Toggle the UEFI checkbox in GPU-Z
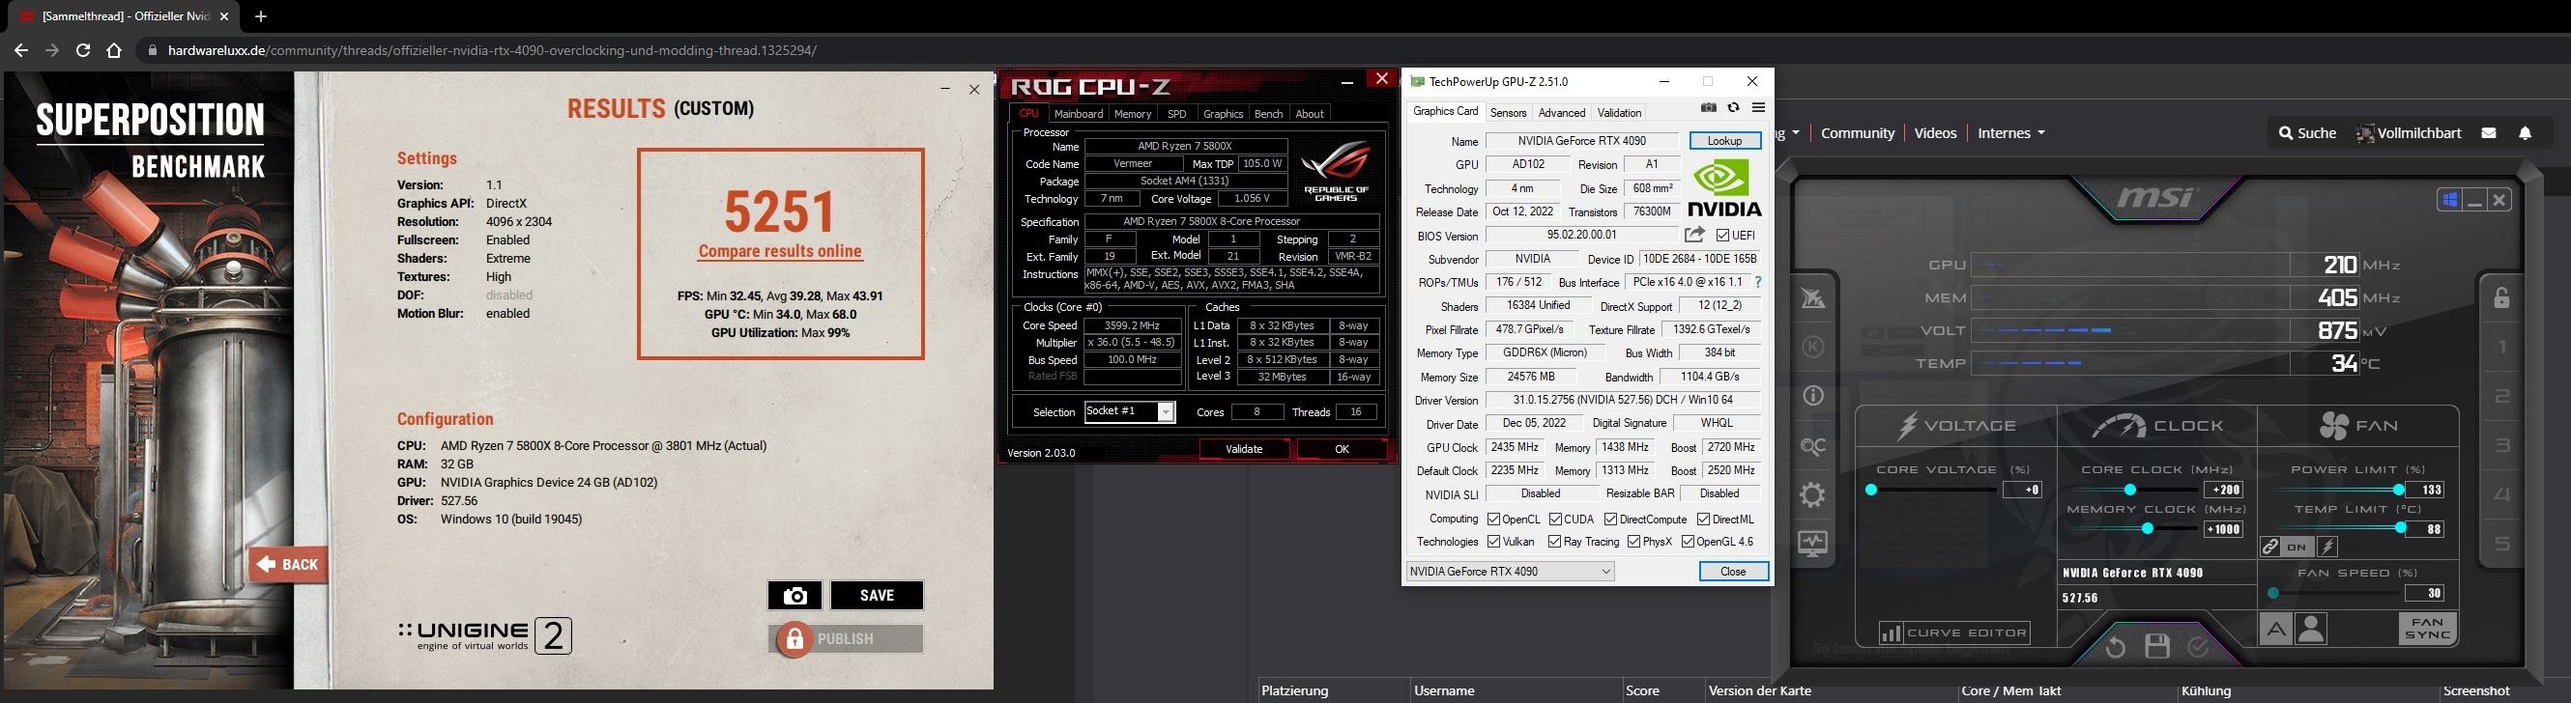The height and width of the screenshot is (703, 2571). click(1722, 236)
